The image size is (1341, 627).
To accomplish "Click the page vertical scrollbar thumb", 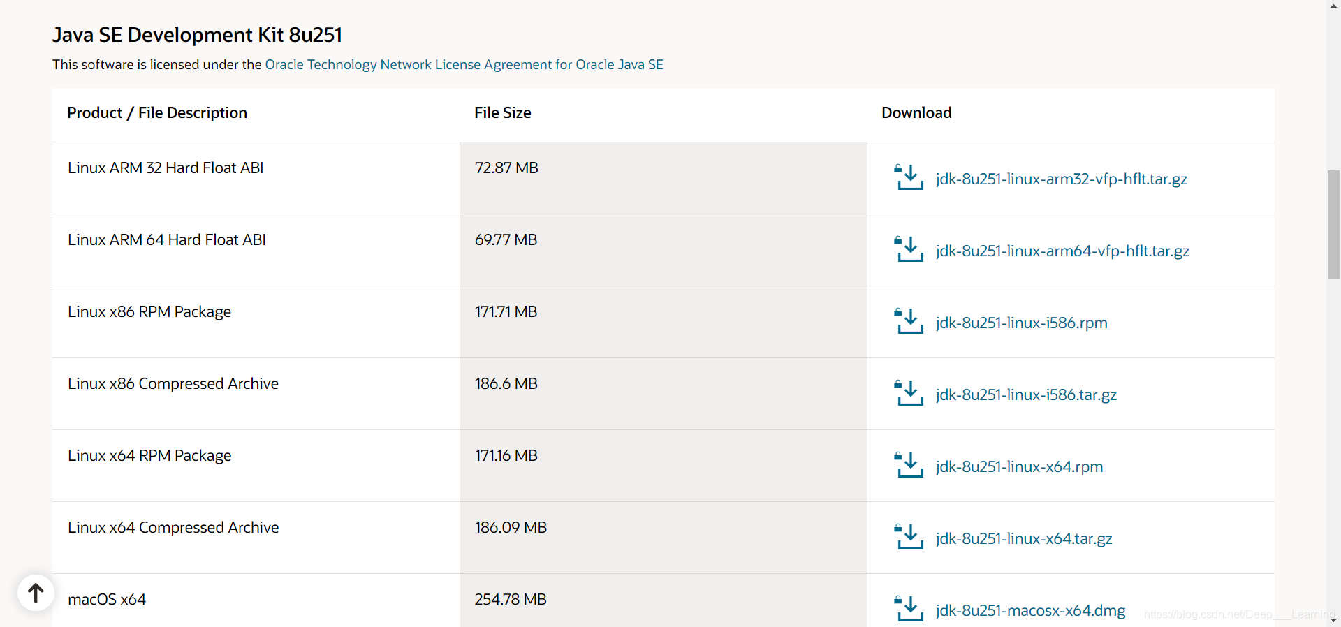I will pyautogui.click(x=1333, y=224).
